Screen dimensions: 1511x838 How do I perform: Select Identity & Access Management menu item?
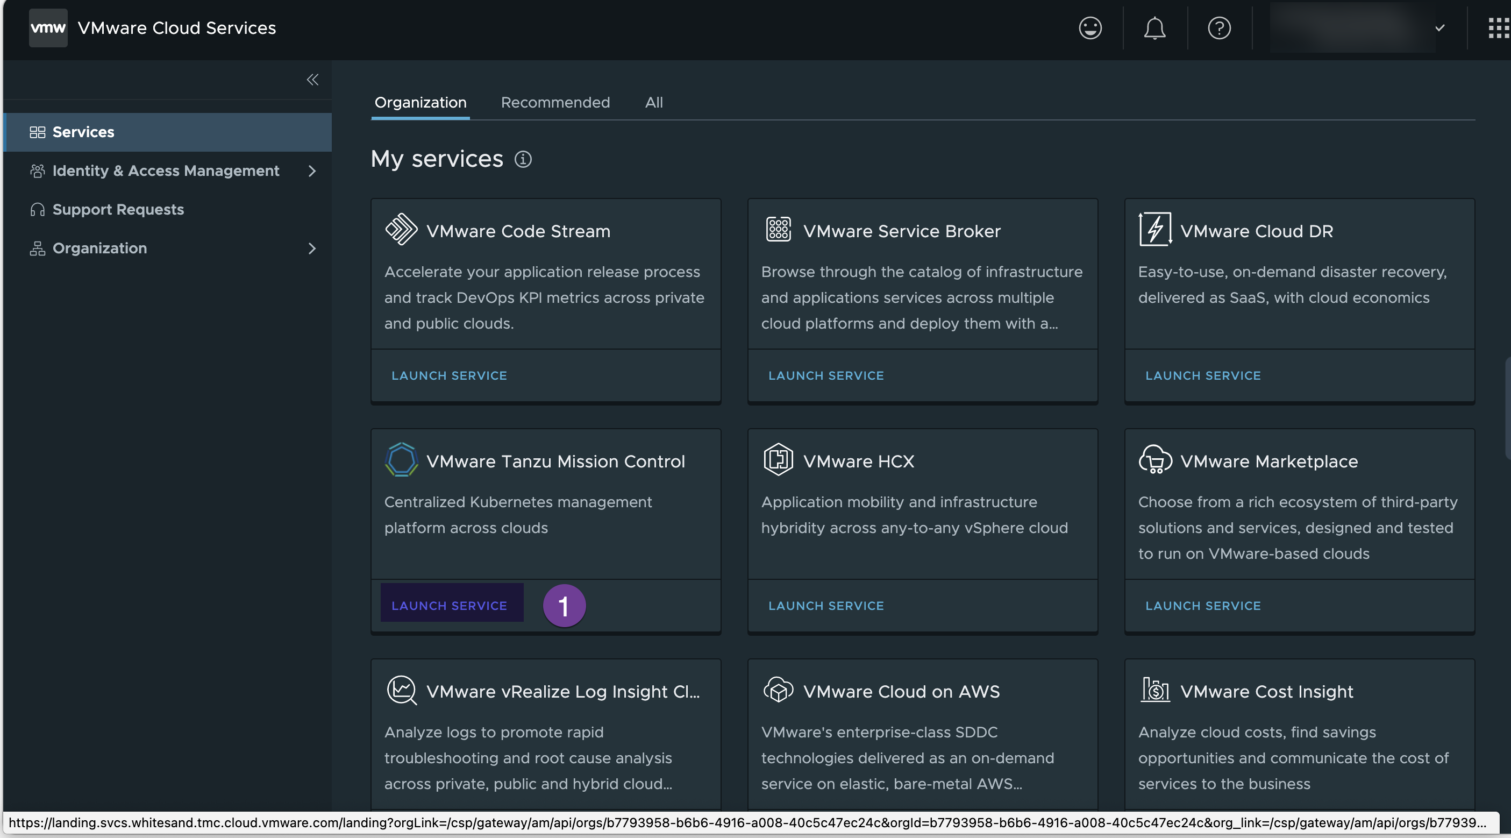pos(168,171)
